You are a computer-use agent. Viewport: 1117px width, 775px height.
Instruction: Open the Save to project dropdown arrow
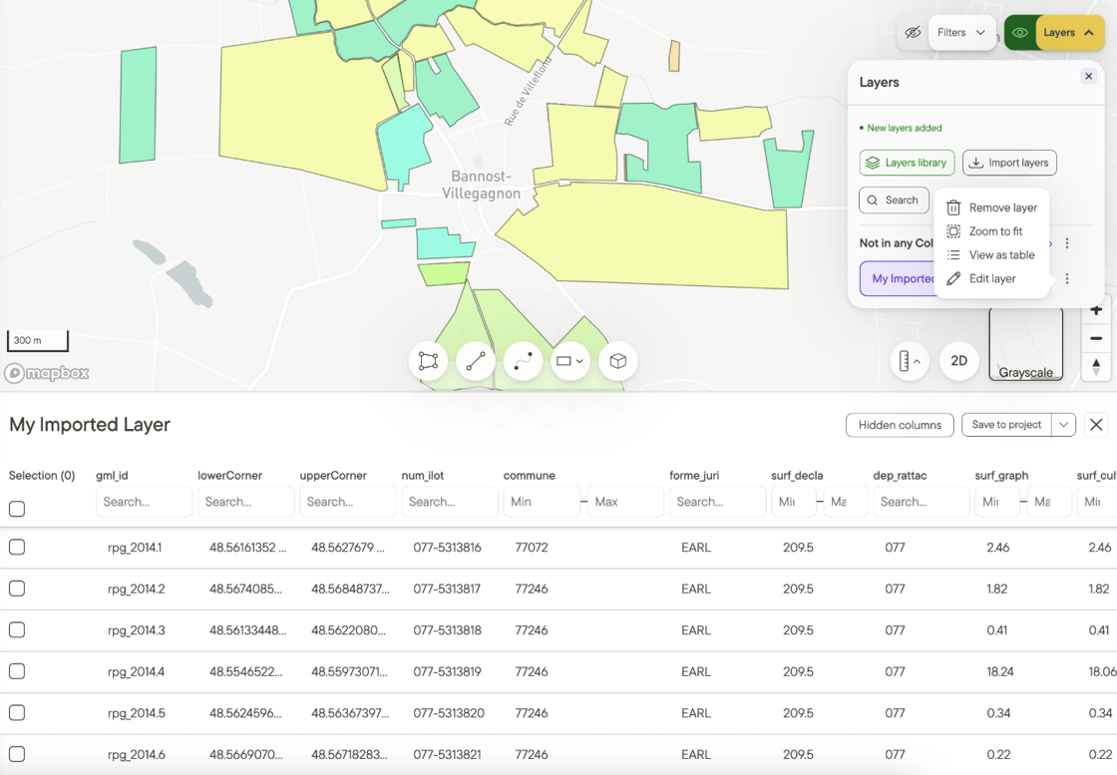(1063, 425)
